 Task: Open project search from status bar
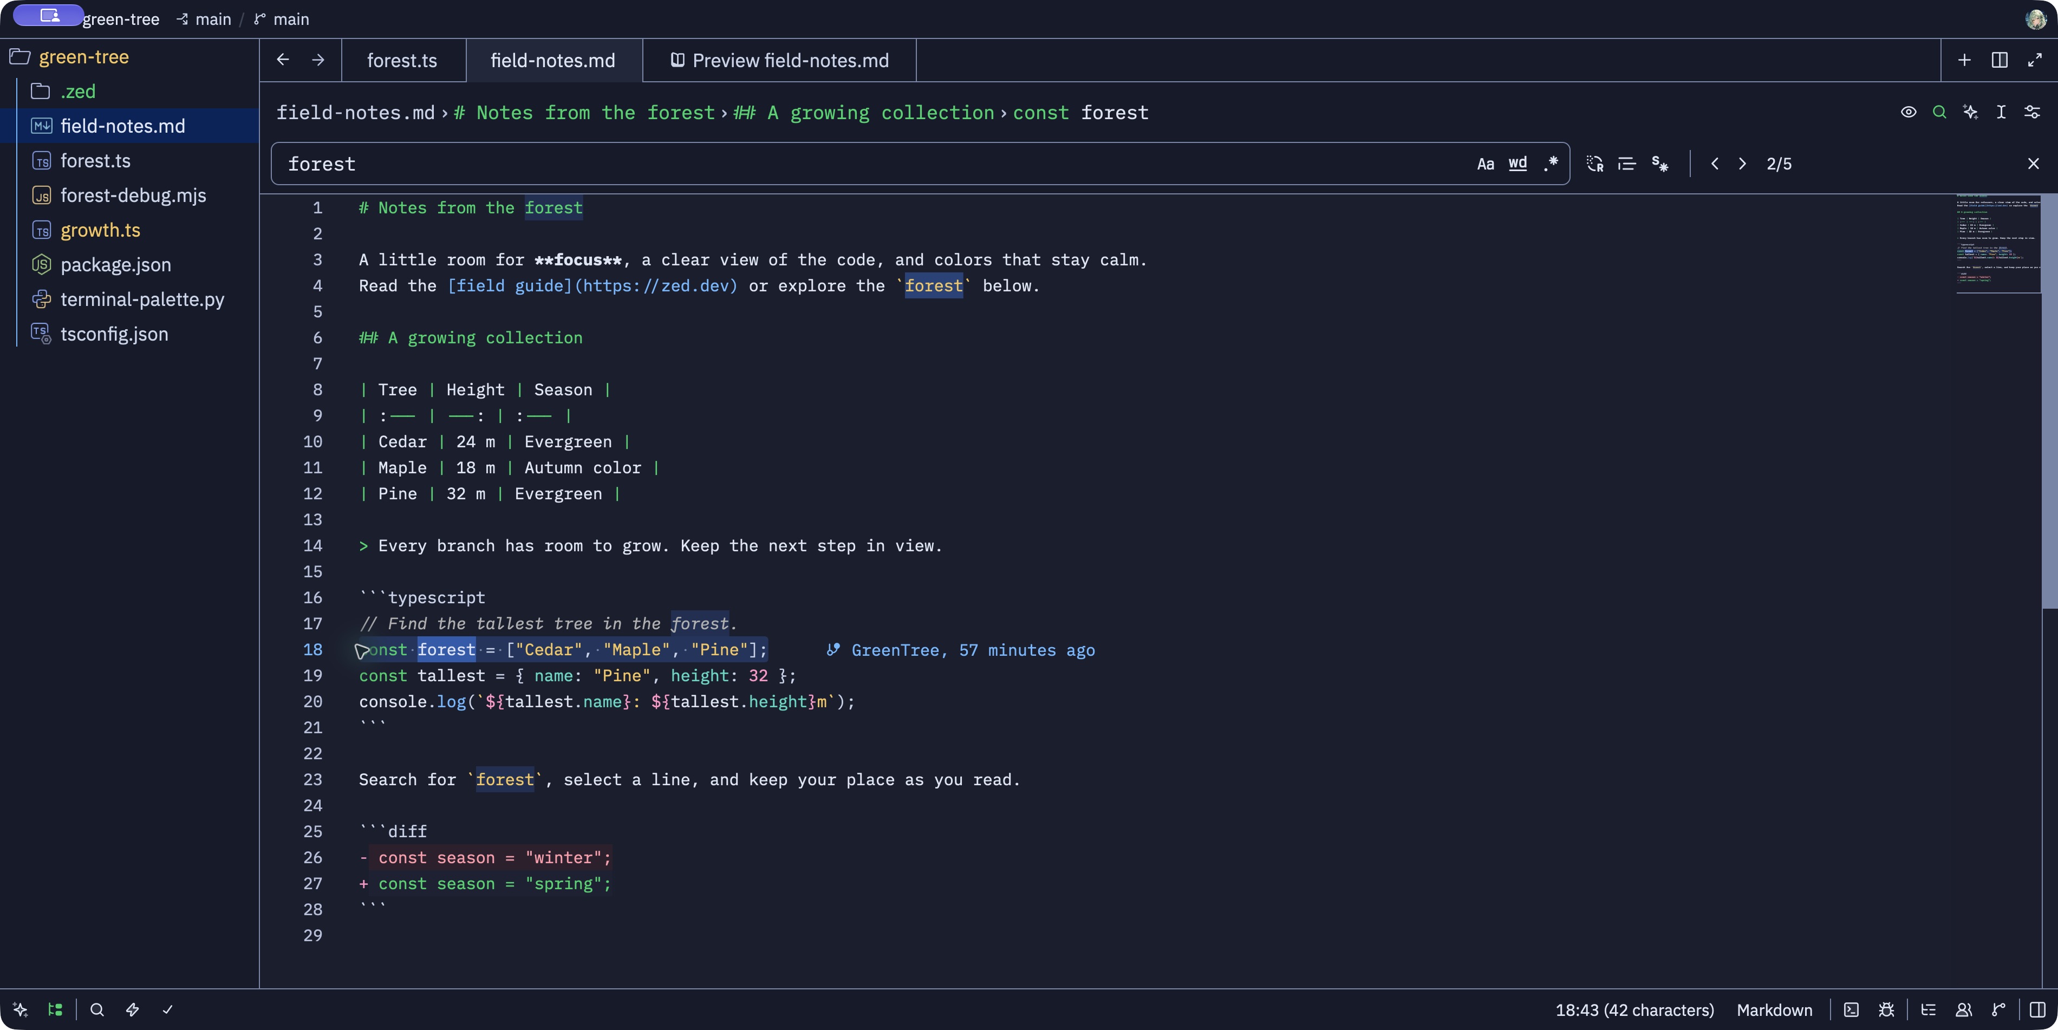(x=96, y=1010)
